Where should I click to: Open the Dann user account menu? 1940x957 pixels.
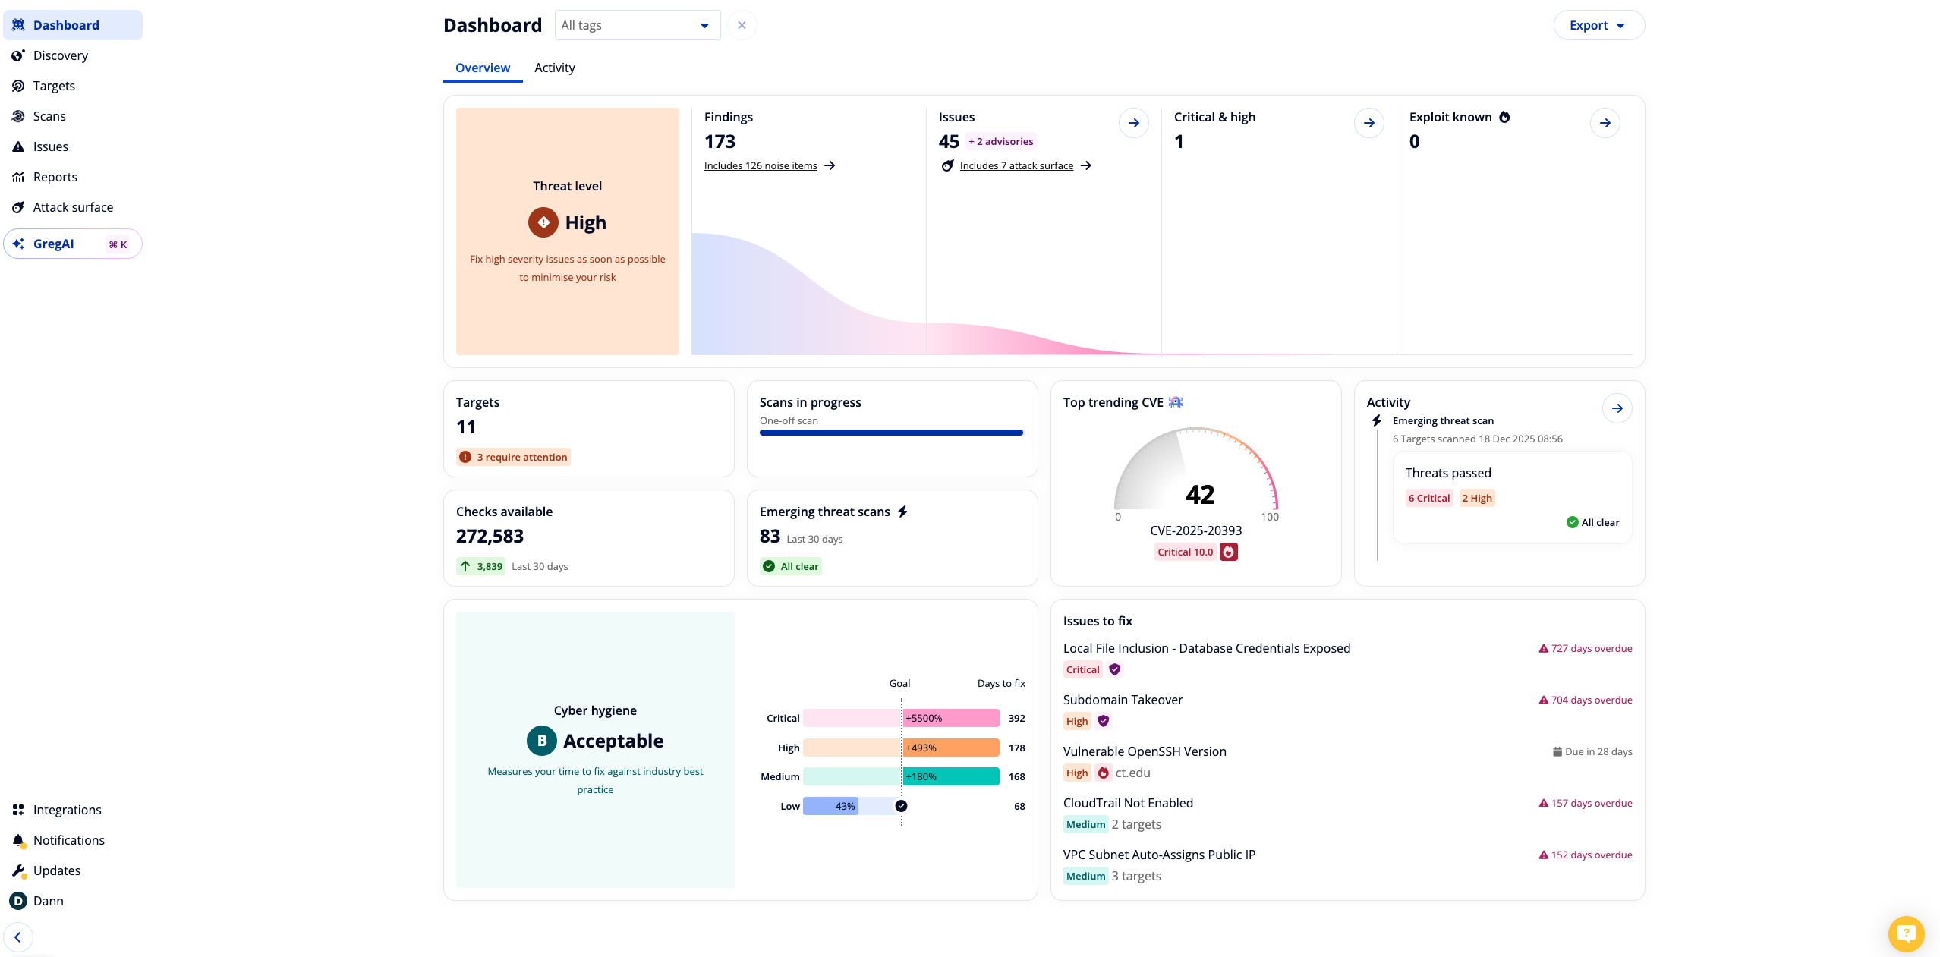click(x=48, y=901)
